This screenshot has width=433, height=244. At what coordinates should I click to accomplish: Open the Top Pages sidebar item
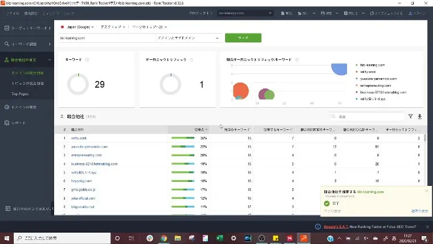20,93
